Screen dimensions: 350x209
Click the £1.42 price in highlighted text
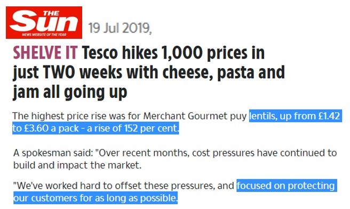click(329, 116)
